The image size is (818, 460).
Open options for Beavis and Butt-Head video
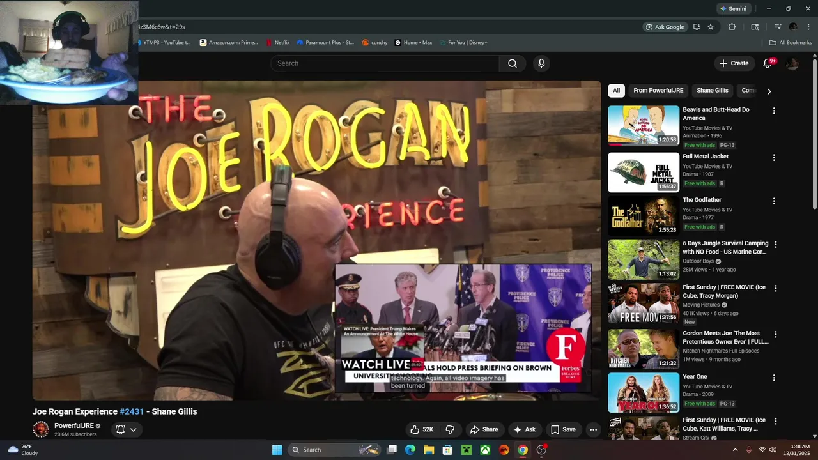point(774,111)
